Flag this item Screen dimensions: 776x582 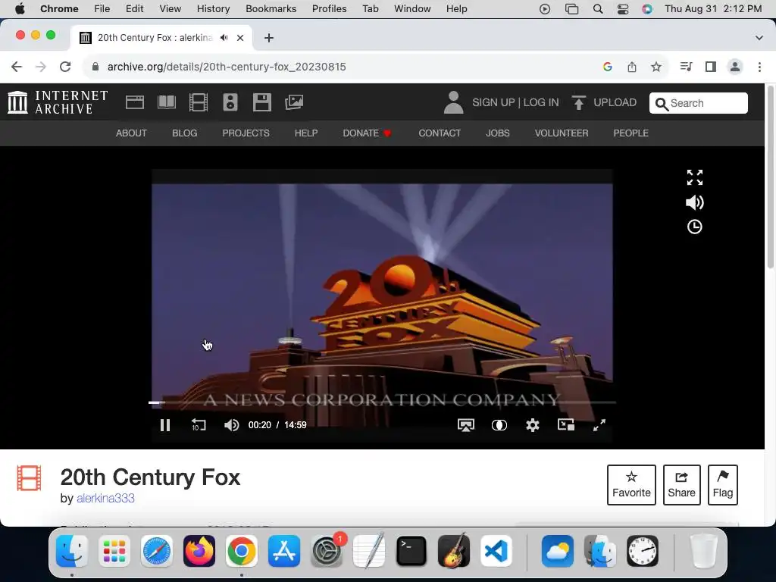tap(722, 485)
